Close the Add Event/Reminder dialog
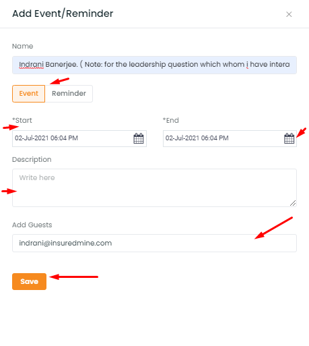The width and height of the screenshot is (309, 346). point(289,14)
